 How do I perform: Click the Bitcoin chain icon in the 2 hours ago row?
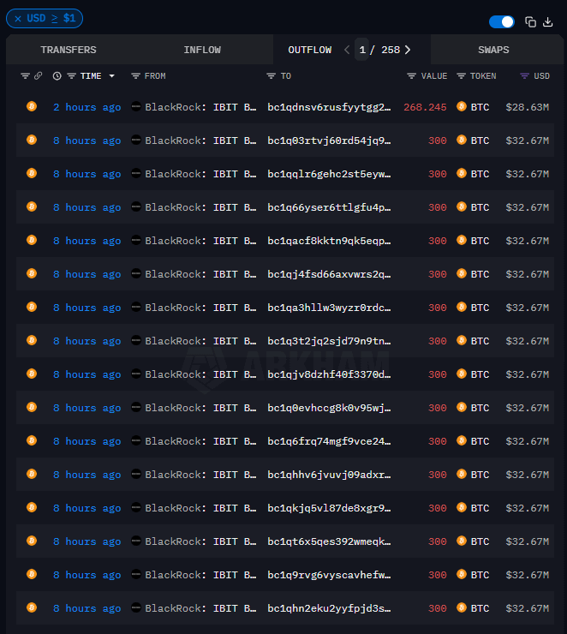(32, 106)
